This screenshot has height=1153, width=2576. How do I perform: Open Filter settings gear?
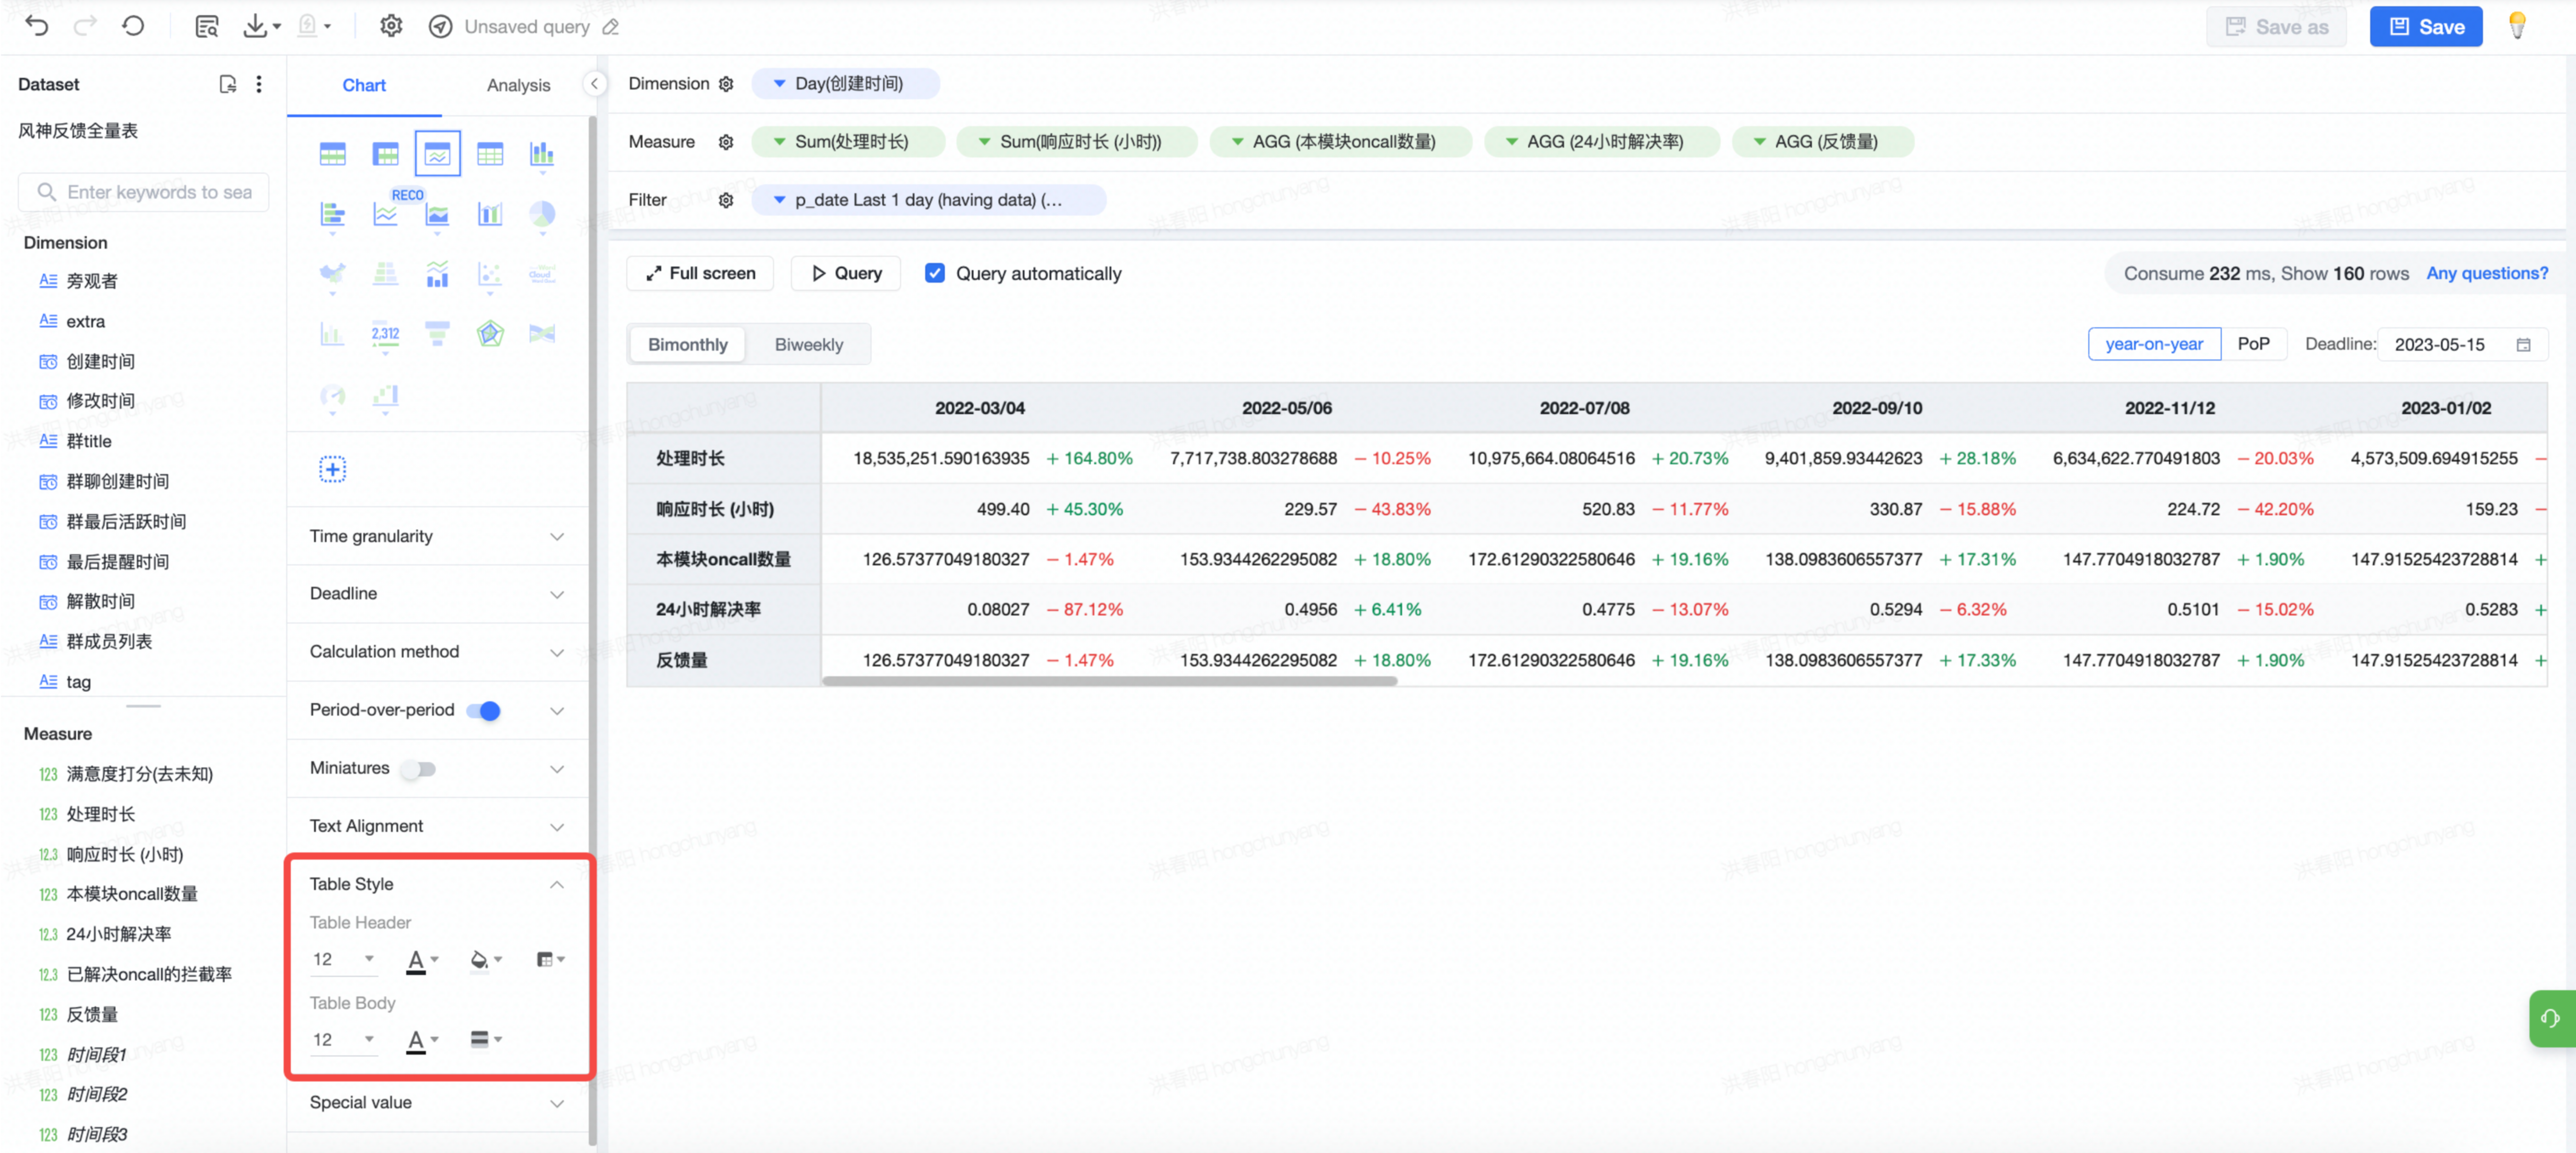click(726, 200)
